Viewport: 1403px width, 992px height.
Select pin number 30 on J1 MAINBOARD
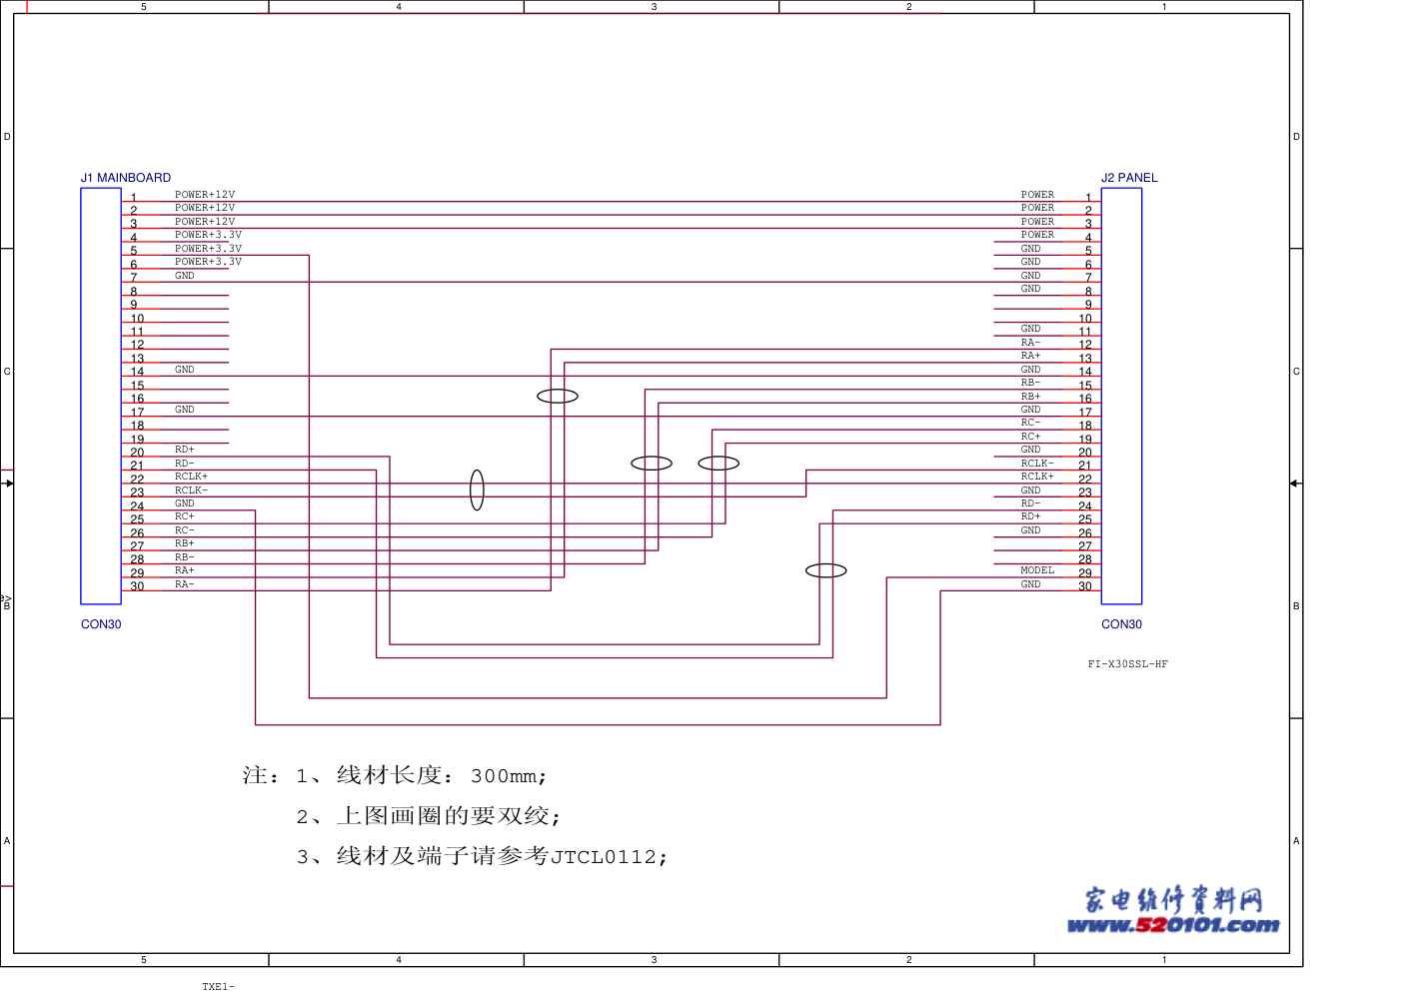click(137, 586)
